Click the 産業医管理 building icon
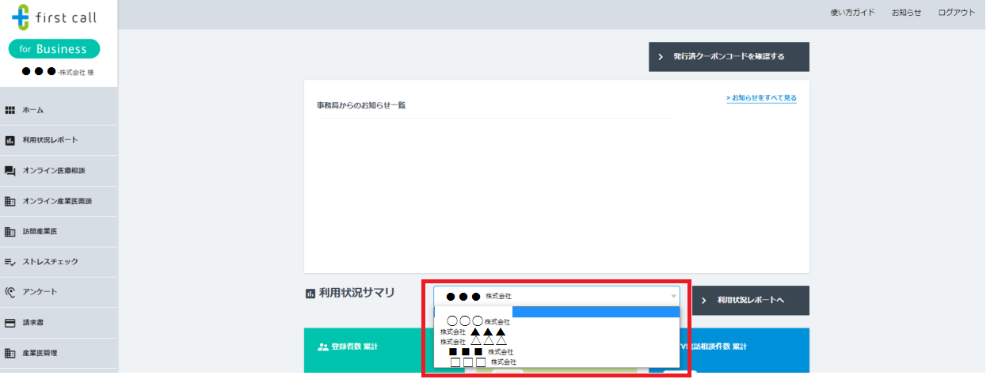The image size is (994, 383). click(x=10, y=353)
